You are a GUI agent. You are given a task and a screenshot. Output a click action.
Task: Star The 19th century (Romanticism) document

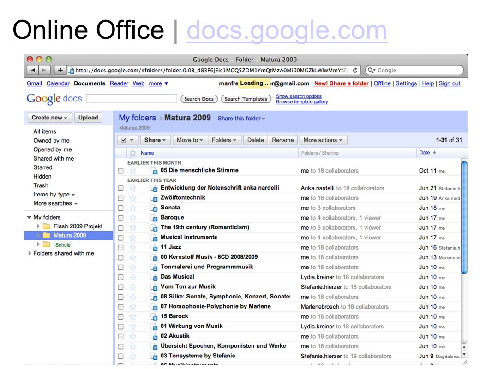[133, 227]
